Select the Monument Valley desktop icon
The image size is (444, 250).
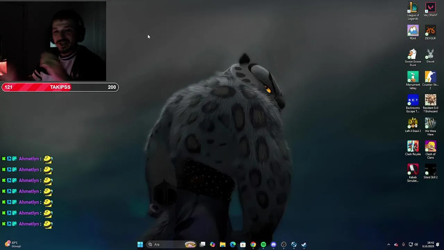tap(413, 80)
